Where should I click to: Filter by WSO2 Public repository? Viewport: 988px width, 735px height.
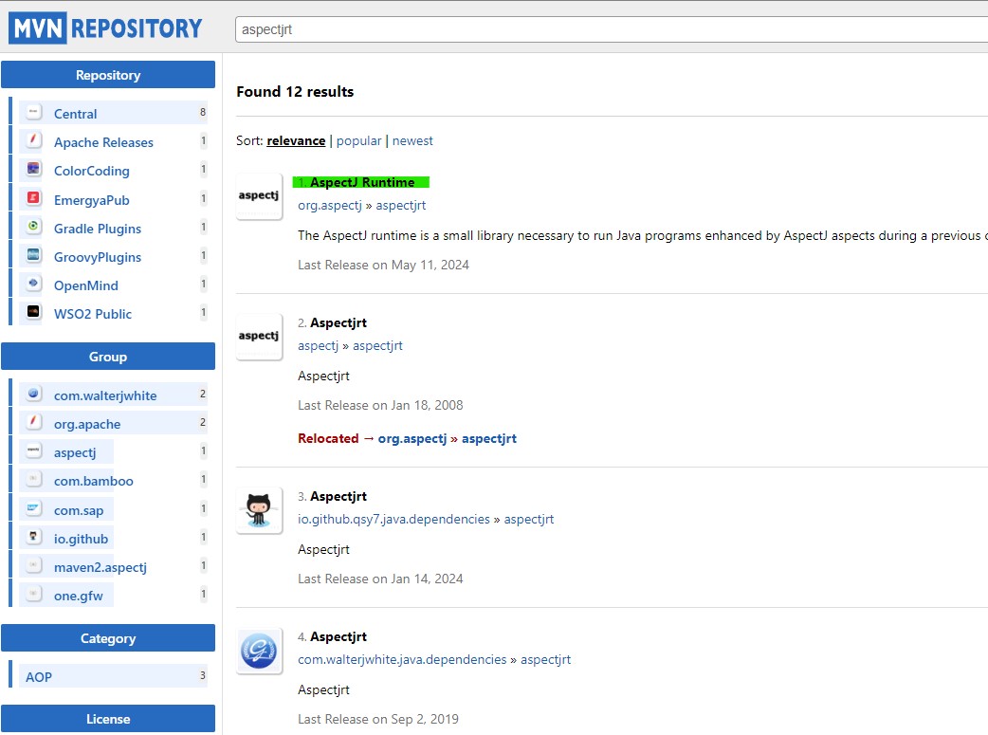coord(93,314)
